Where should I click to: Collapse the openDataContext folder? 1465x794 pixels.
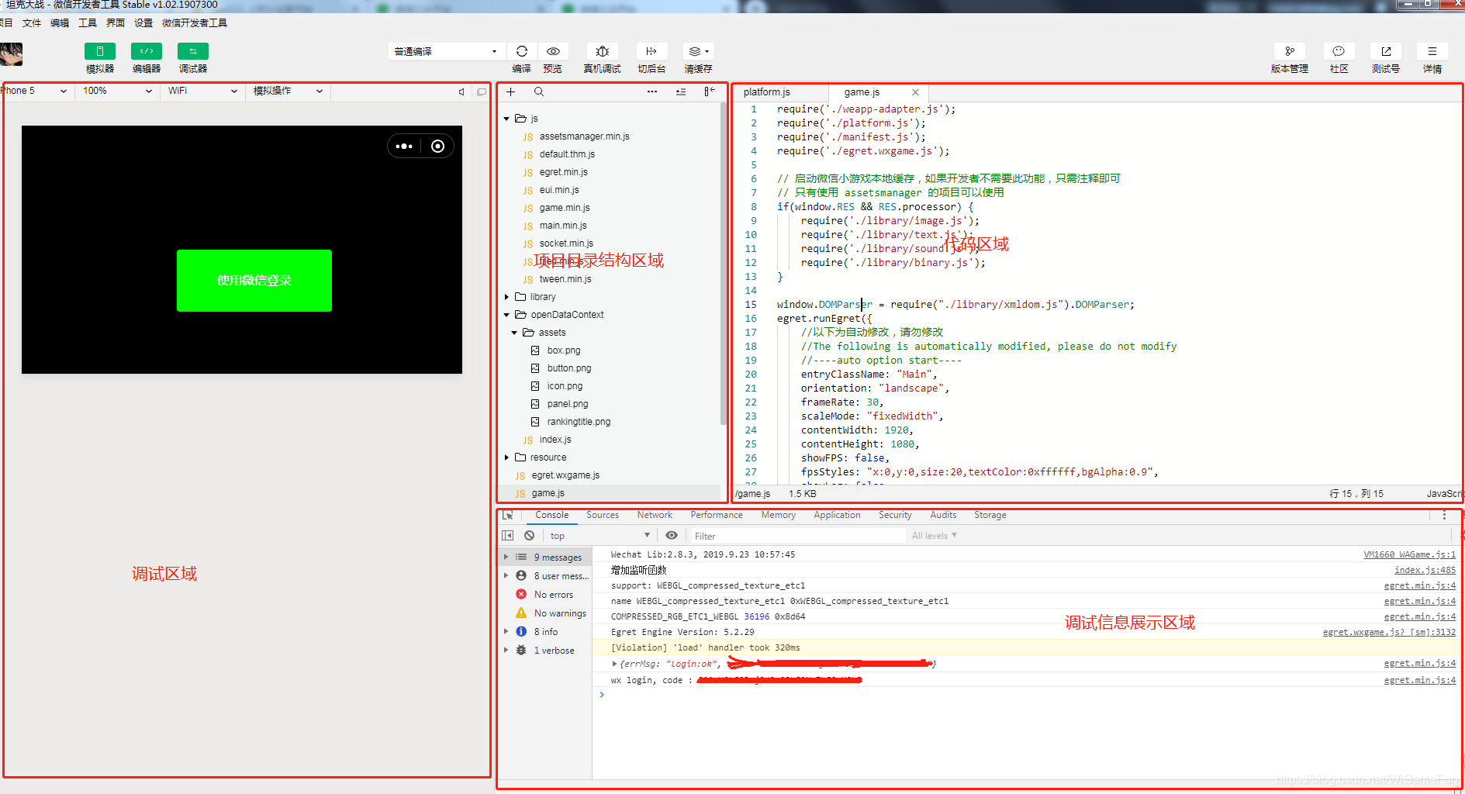[x=507, y=315]
